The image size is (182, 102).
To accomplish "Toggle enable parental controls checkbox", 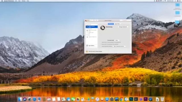I will click(101, 46).
